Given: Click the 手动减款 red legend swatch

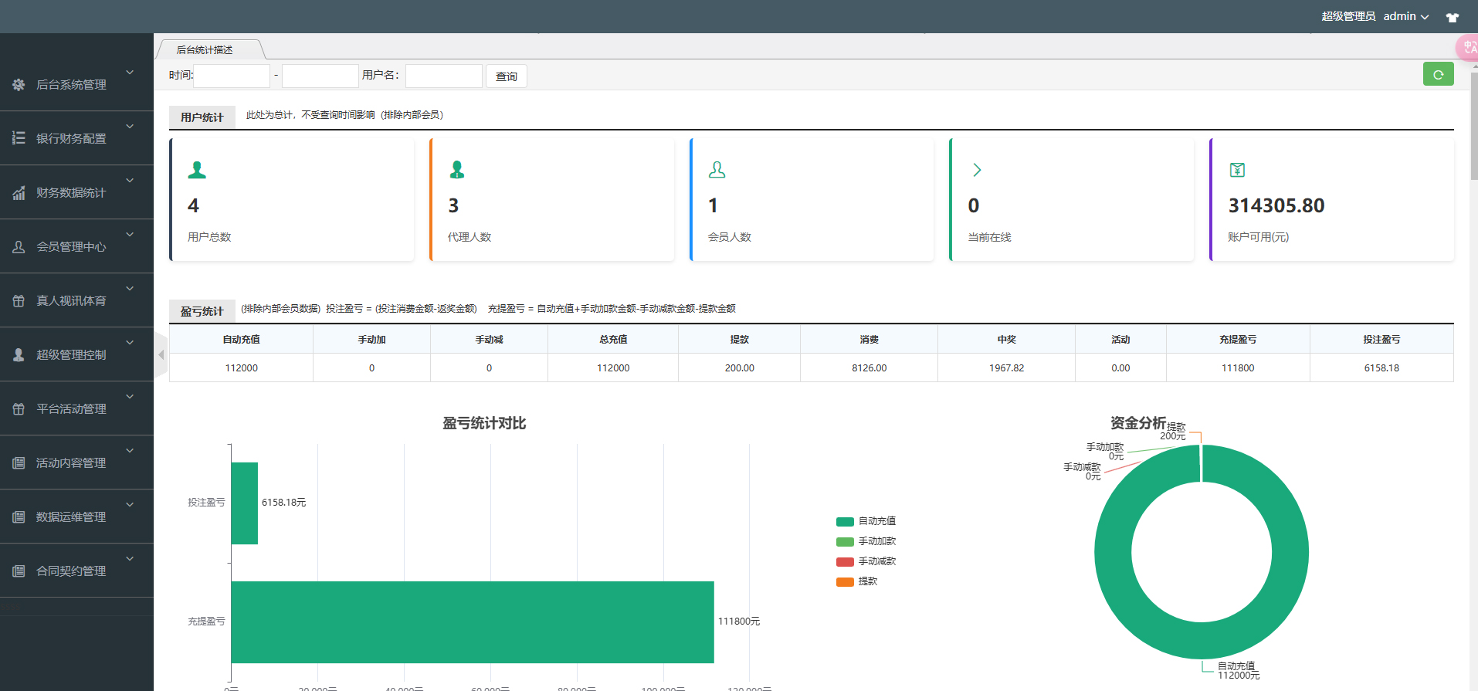Looking at the screenshot, I should click(x=845, y=561).
